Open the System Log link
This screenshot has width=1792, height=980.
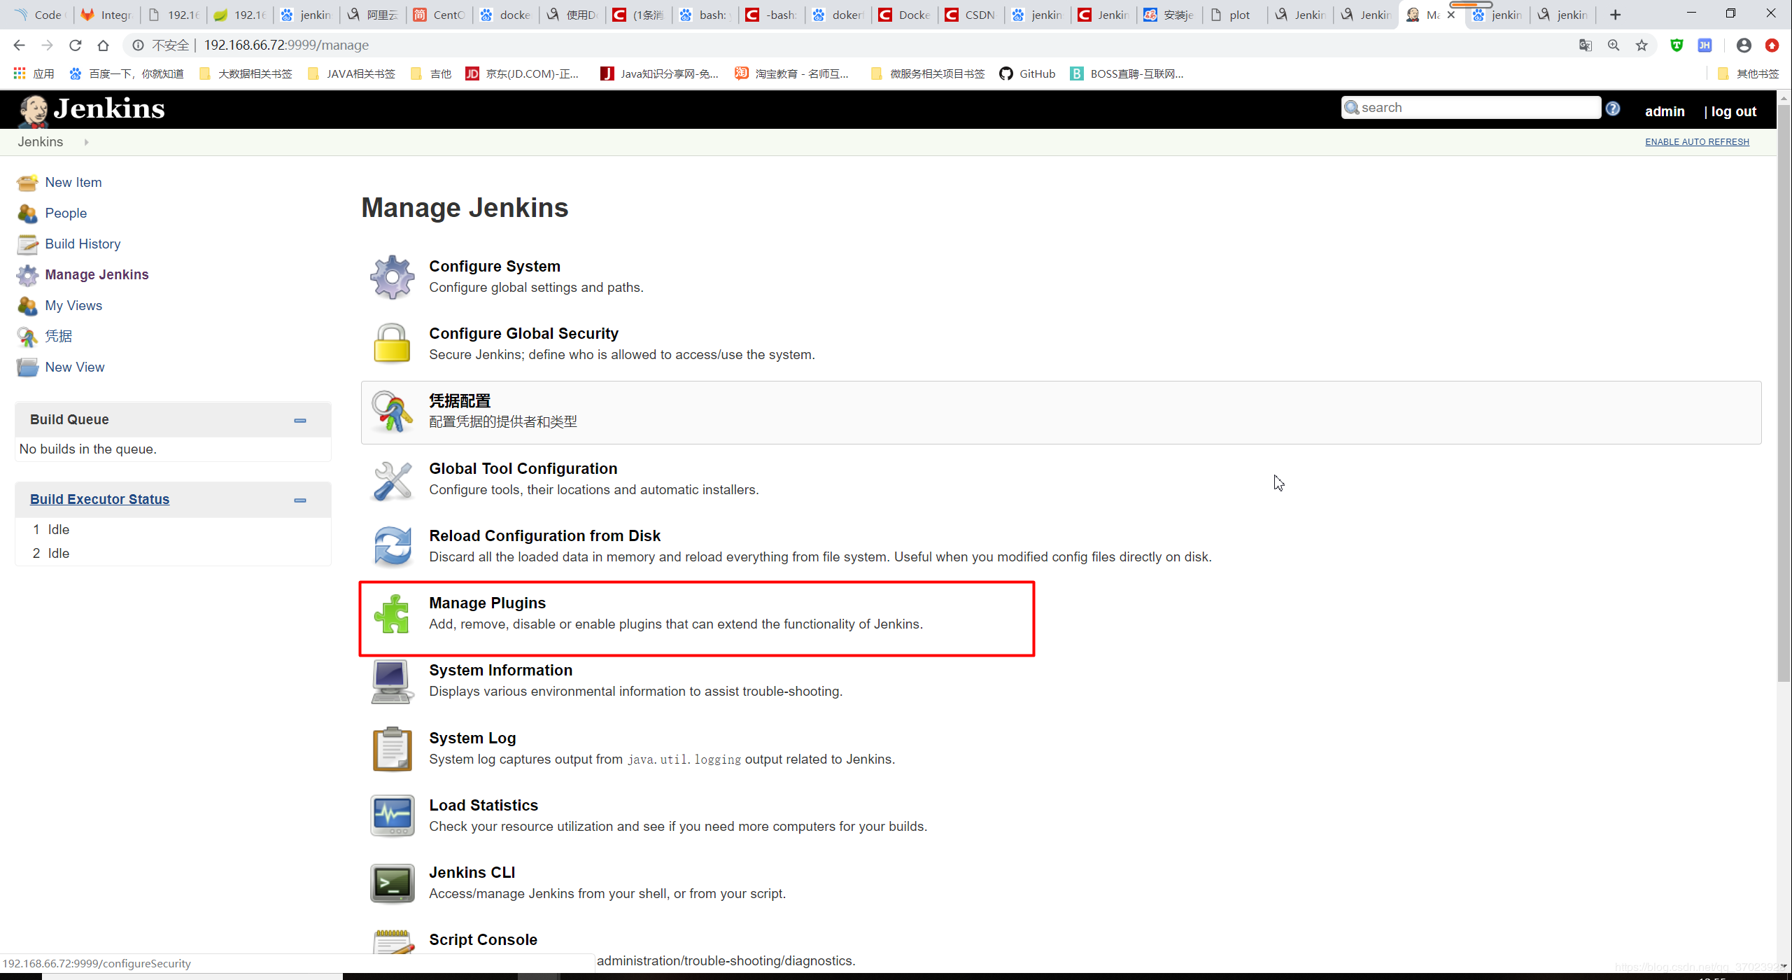(472, 738)
